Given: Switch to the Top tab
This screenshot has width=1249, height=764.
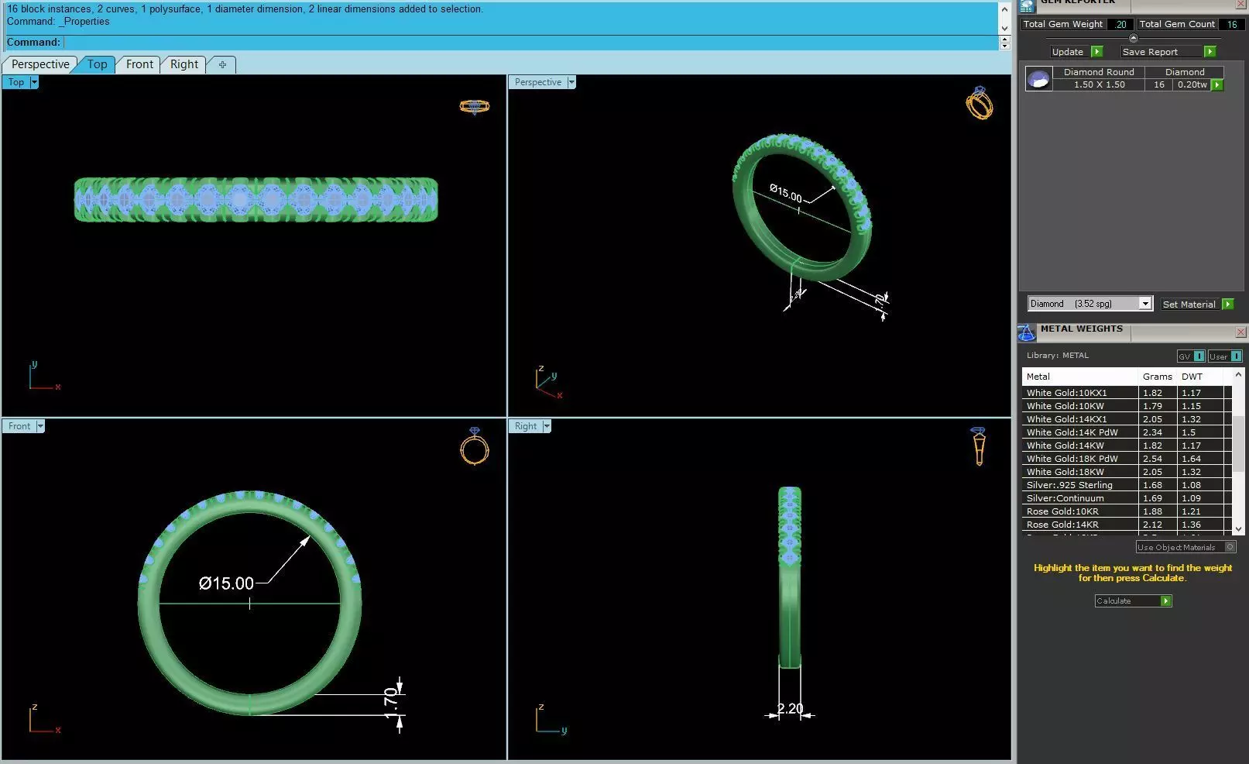Looking at the screenshot, I should point(97,64).
